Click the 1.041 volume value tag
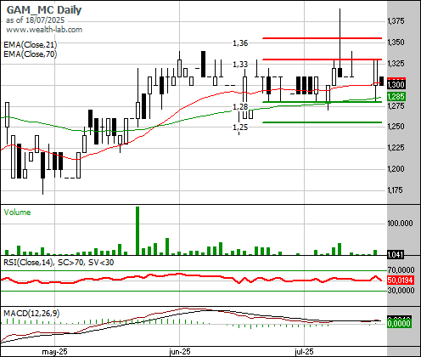Image resolution: width=421 pixels, height=357 pixels. point(395,254)
